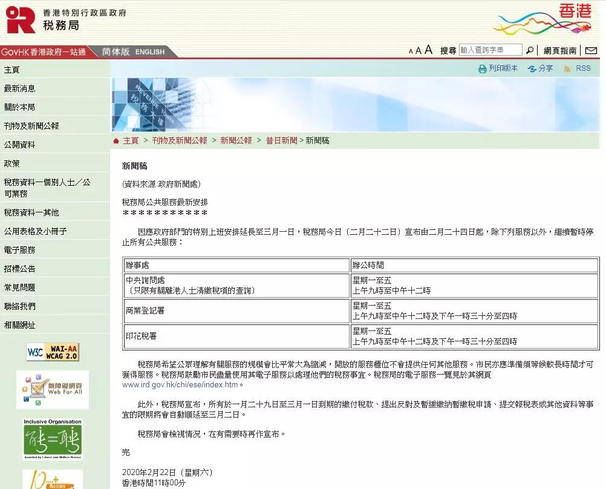Click the print version (列印版本) icon
Image resolution: width=606 pixels, height=489 pixels.
[483, 69]
